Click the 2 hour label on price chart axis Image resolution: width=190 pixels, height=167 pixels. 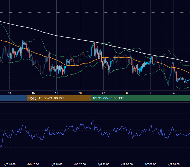150,93
